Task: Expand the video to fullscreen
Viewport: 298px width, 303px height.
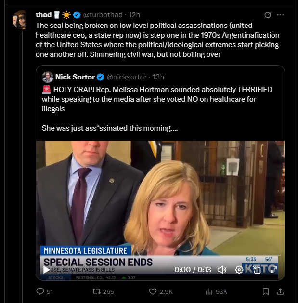Action: 273,270
